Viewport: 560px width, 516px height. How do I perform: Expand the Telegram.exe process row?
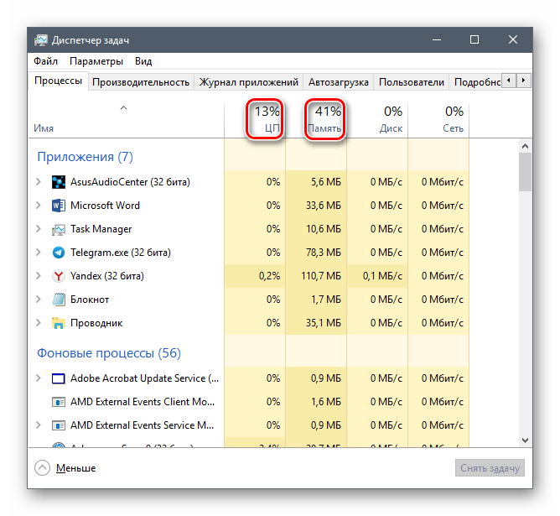click(39, 253)
